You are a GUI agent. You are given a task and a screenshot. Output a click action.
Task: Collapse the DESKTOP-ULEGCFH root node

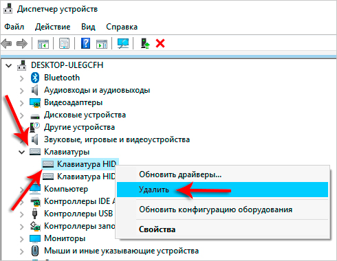[8, 66]
